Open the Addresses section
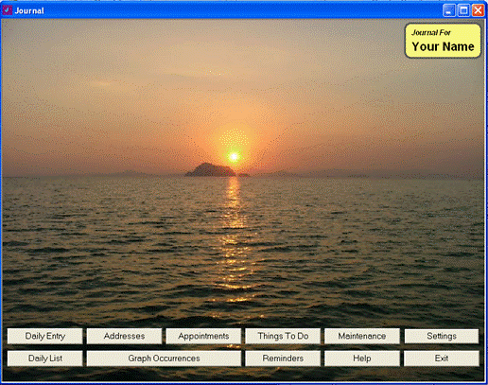Image resolution: width=488 pixels, height=385 pixels. (124, 336)
